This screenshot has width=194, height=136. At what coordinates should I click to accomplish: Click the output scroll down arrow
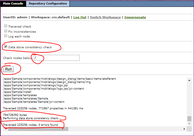click(189, 124)
